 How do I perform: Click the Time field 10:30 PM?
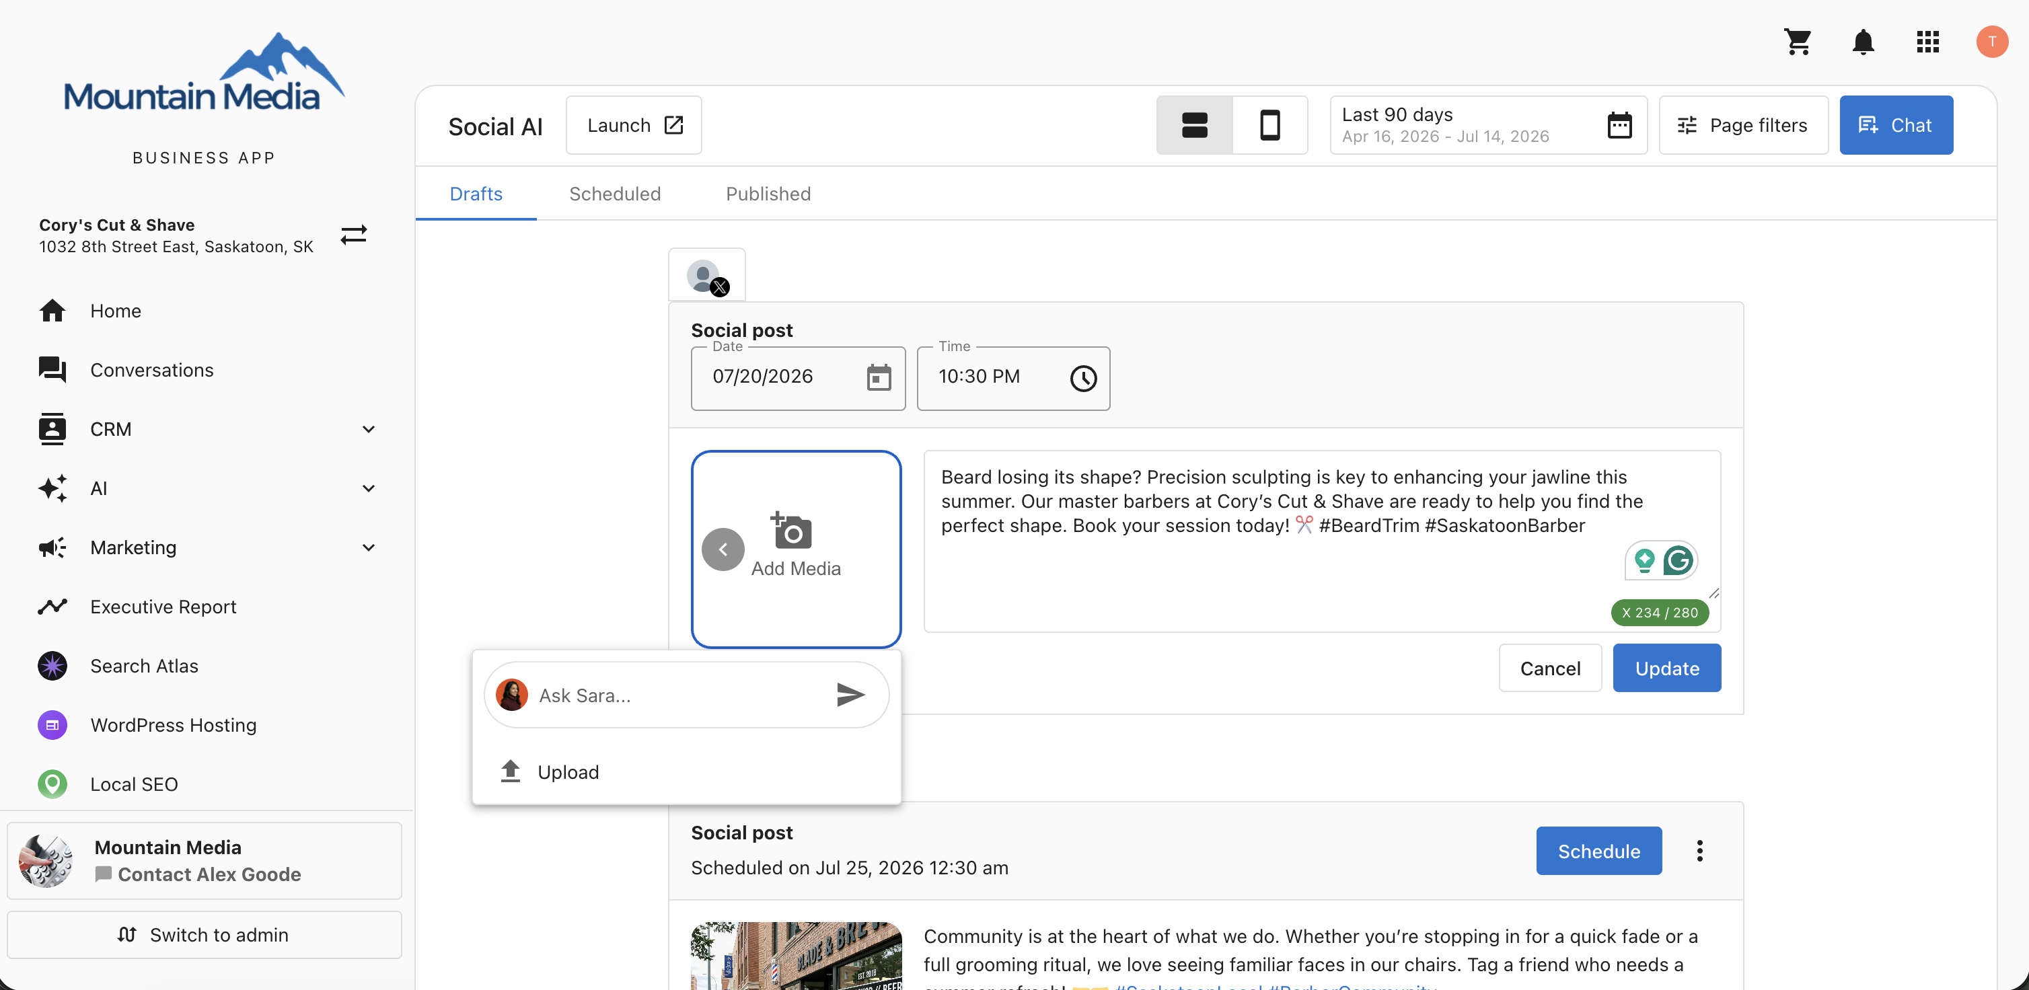point(1013,378)
